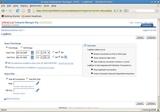This screenshot has width=160, height=112.
Task: Go back with Firefox back arrow
Action: 3,11
